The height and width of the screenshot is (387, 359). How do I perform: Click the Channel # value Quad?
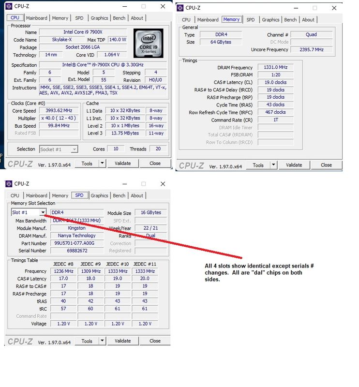(312, 34)
